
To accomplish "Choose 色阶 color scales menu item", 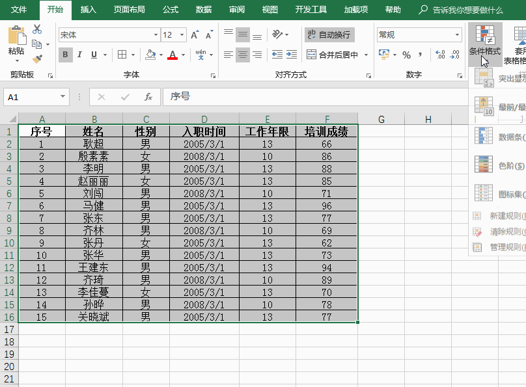I will click(497, 165).
